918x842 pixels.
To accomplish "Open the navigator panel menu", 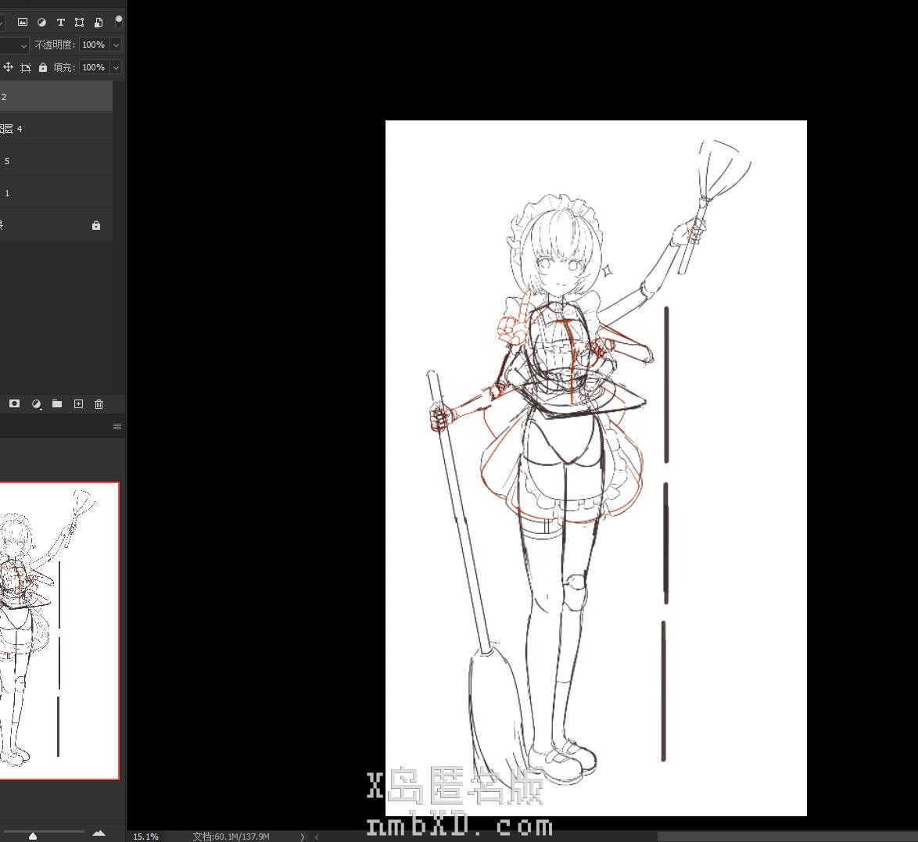I will pos(117,426).
